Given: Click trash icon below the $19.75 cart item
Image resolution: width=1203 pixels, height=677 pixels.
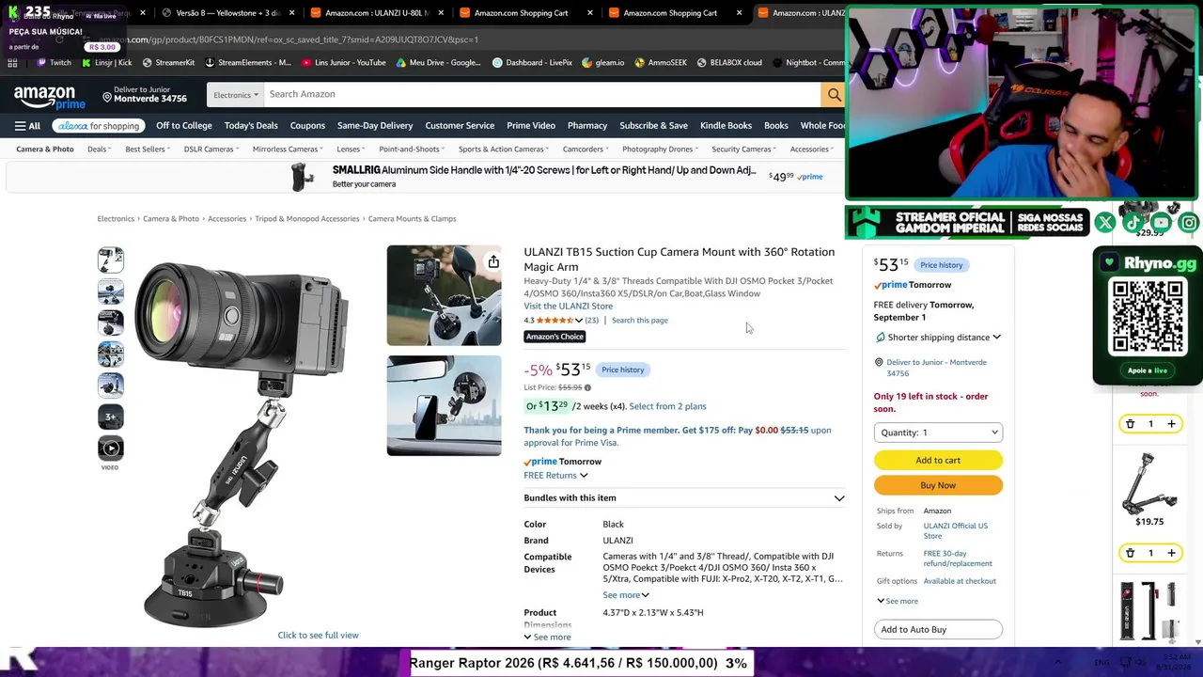Looking at the screenshot, I should click(x=1130, y=553).
